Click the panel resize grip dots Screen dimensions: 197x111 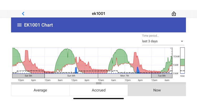click(98, 83)
